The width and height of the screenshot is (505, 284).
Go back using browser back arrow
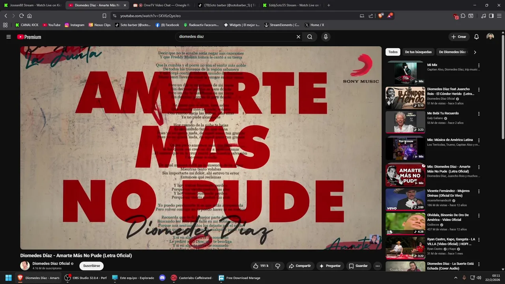[6, 16]
